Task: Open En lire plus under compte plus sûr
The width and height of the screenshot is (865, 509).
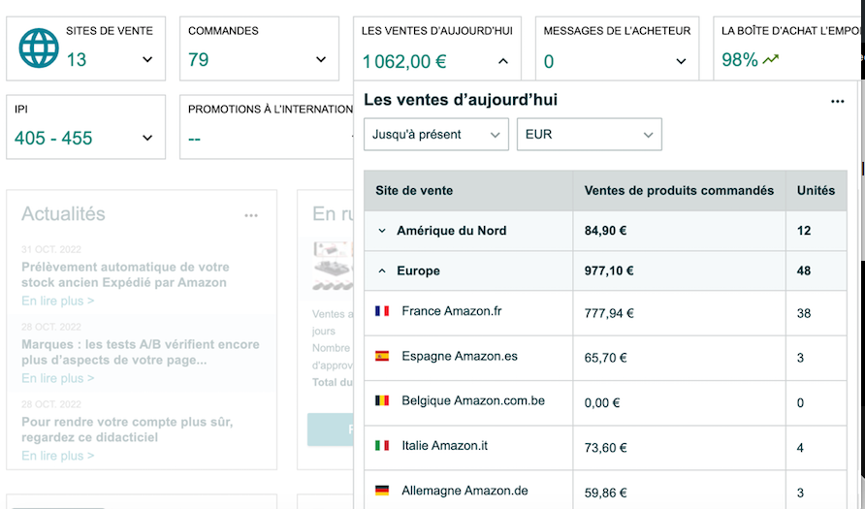Action: [58, 456]
